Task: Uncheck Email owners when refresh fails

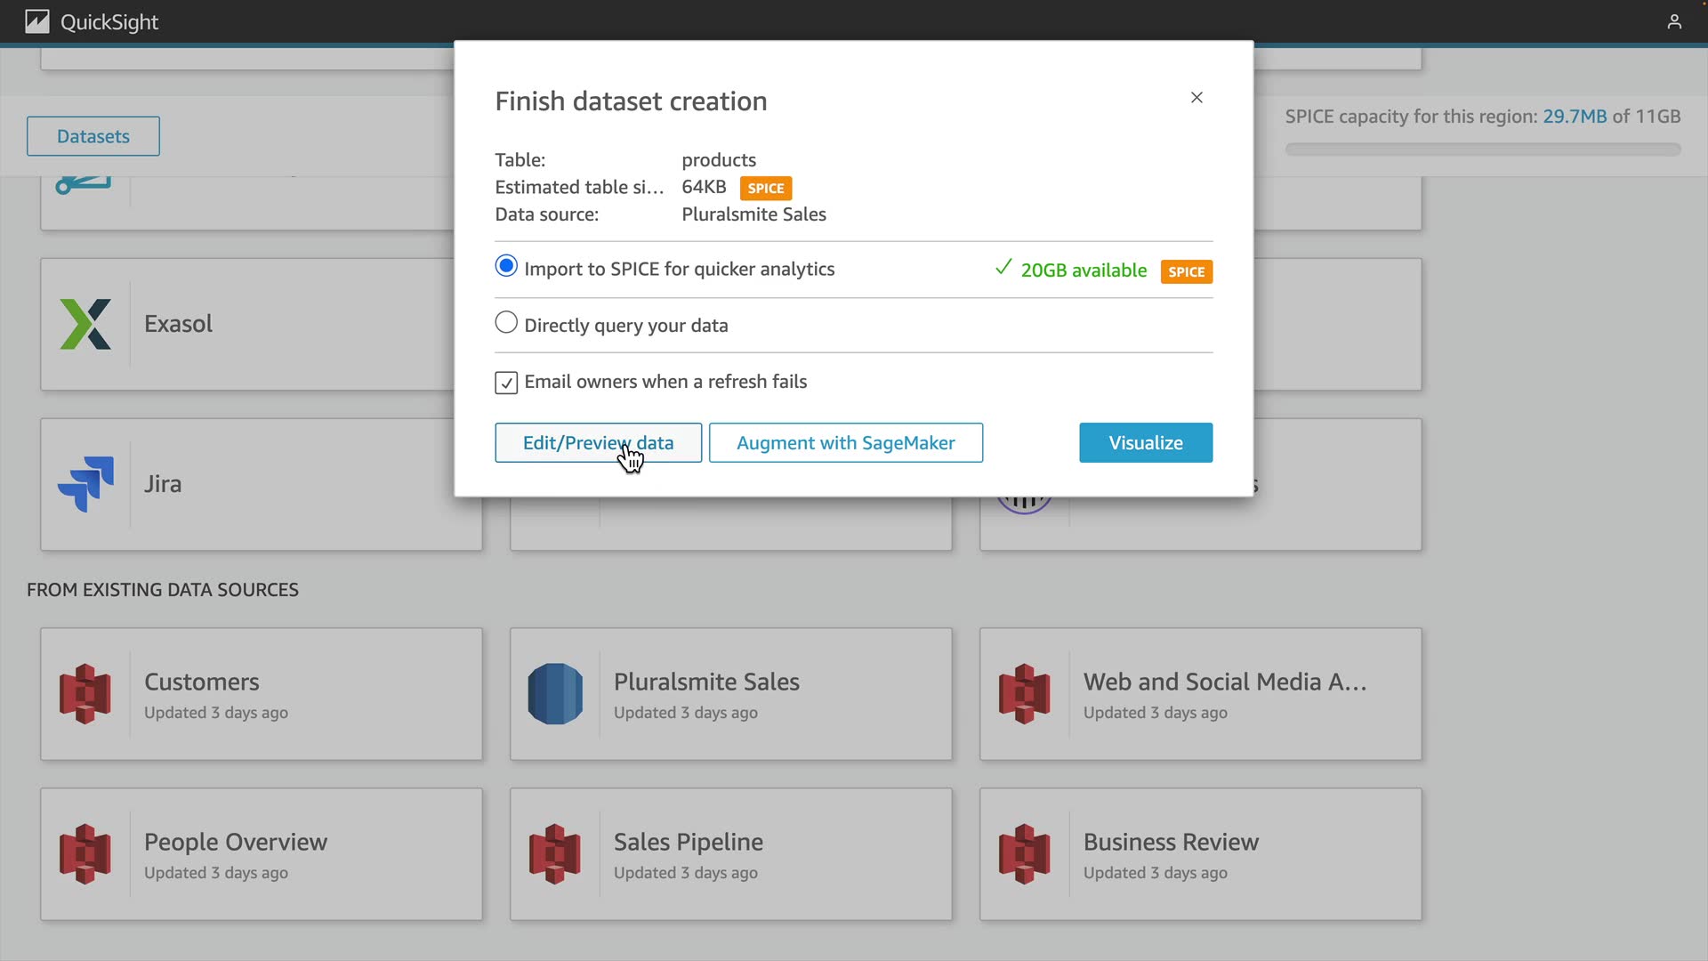Action: [x=506, y=383]
